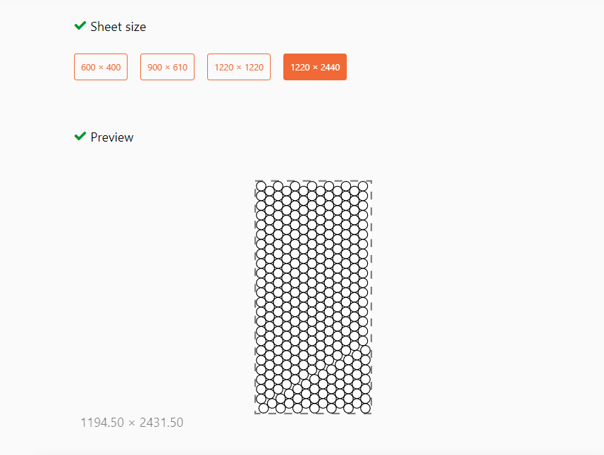The image size is (604, 455).
Task: Select the 600 × 400 sheet size
Action: (x=101, y=67)
